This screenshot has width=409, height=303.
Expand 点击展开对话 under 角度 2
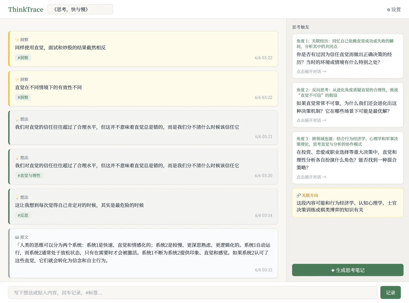point(311,120)
